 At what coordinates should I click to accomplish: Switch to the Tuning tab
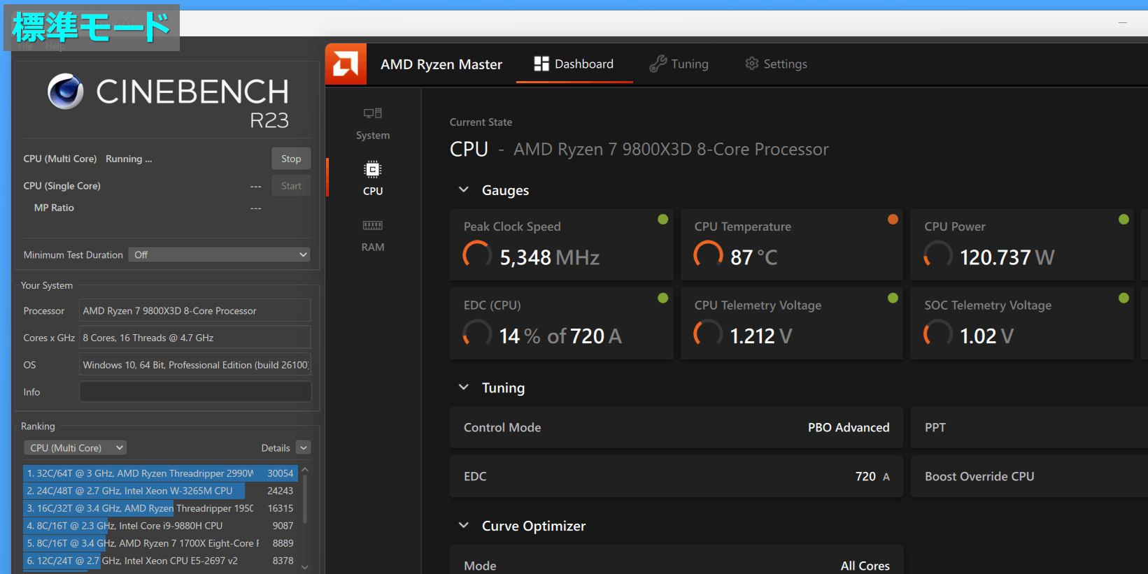679,64
